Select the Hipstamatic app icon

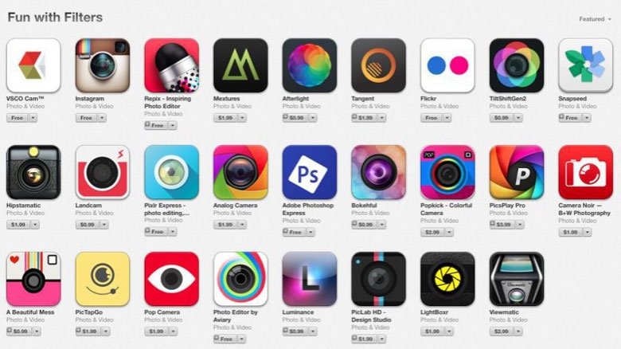coord(33,172)
